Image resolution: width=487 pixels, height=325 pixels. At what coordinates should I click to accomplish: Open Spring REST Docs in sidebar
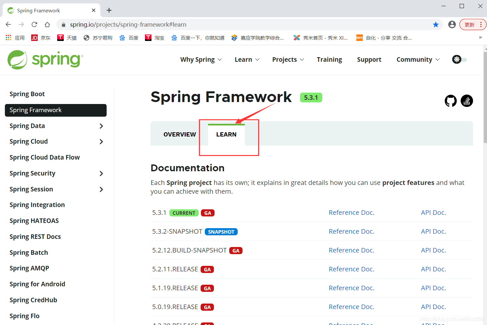[35, 237]
